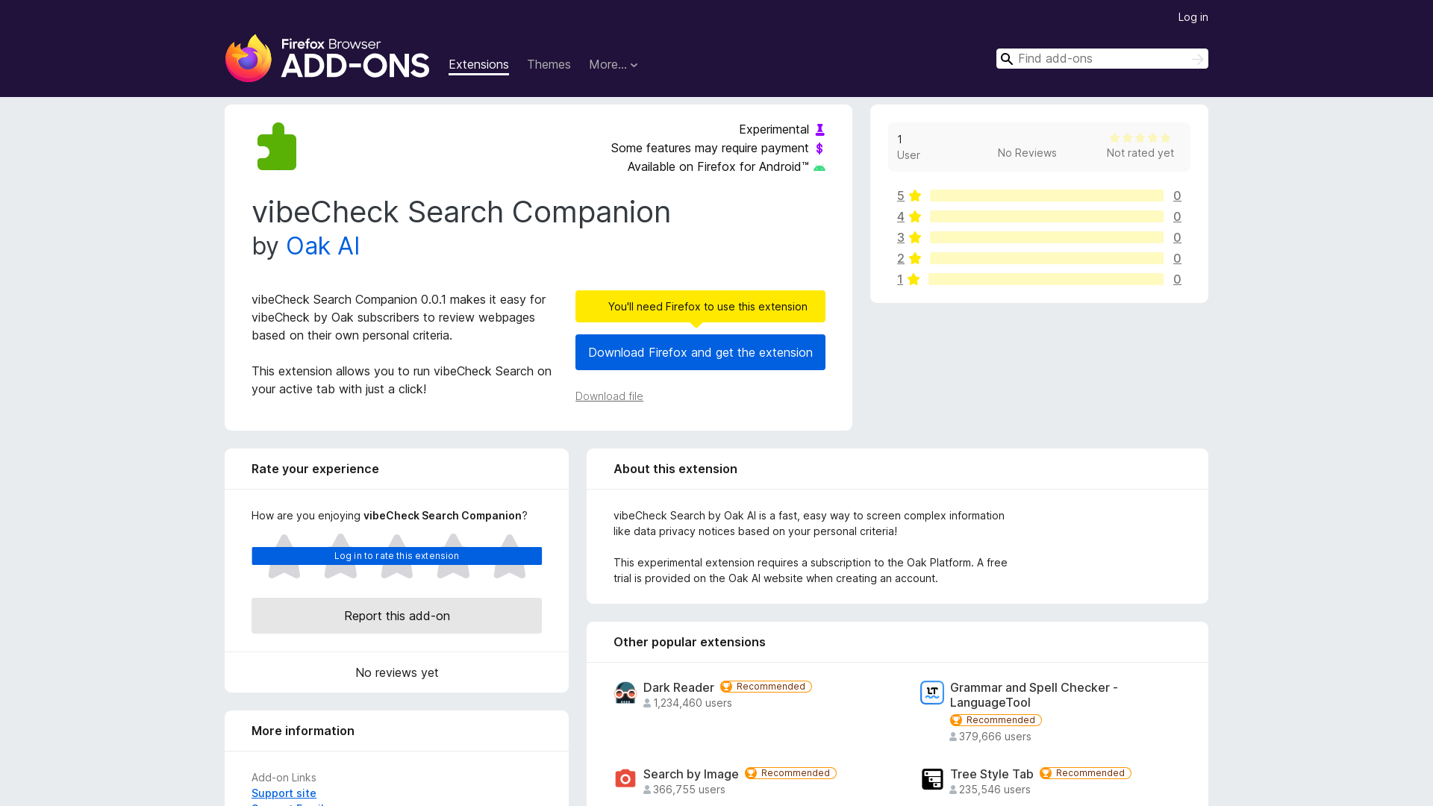Click the 1,234,460 users text
This screenshot has width=1433, height=806.
(x=693, y=703)
